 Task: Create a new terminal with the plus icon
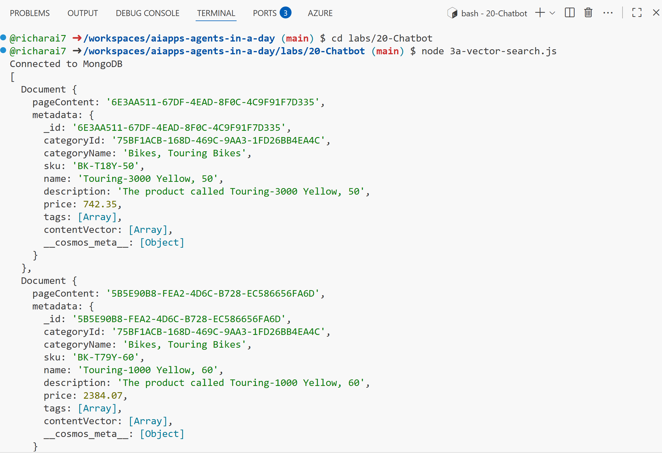(540, 13)
